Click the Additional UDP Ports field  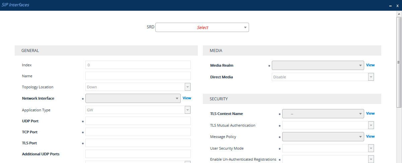pyautogui.click(x=138, y=154)
